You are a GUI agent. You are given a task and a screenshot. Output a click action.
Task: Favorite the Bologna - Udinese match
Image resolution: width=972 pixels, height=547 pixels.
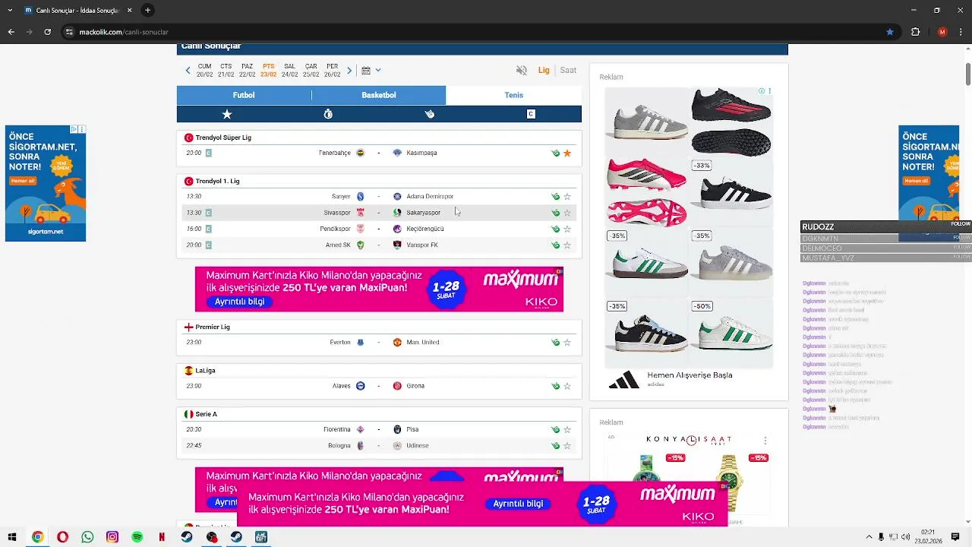click(x=567, y=445)
